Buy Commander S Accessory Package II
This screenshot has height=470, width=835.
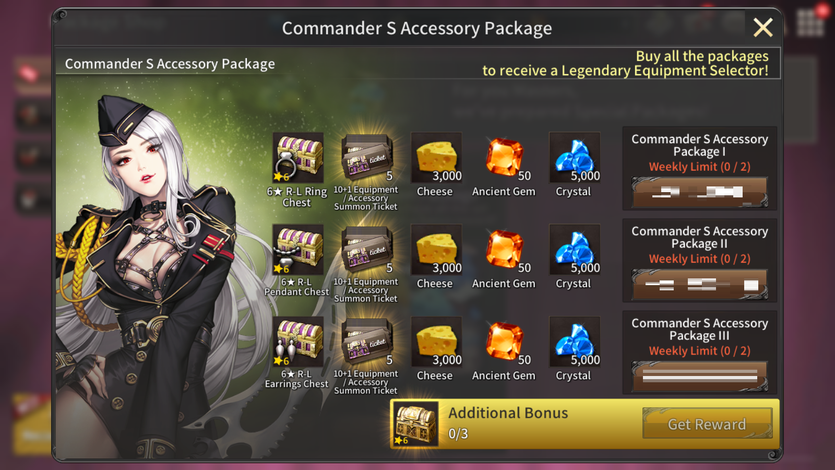point(699,284)
